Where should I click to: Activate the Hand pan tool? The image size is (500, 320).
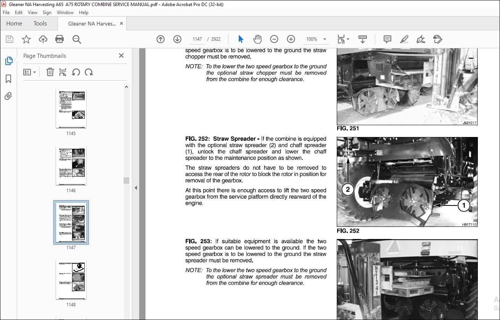(257, 39)
